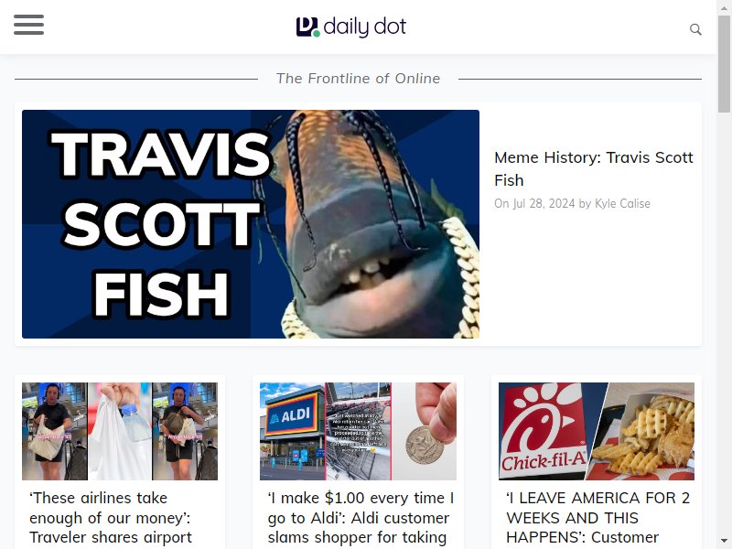732x549 pixels.
Task: Open Kyle Calise author link
Action: 622,203
